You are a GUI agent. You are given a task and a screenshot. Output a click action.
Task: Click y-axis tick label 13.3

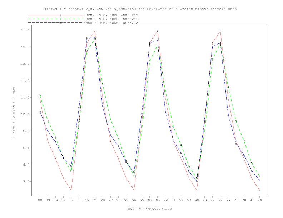[x=25, y=47]
